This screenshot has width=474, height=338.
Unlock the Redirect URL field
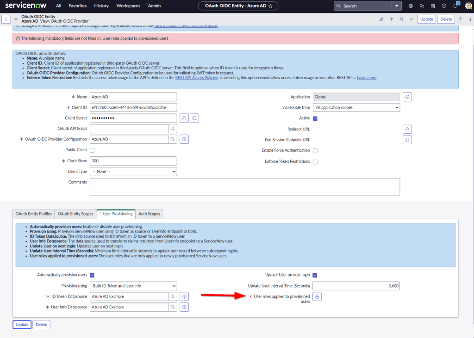pos(407,129)
